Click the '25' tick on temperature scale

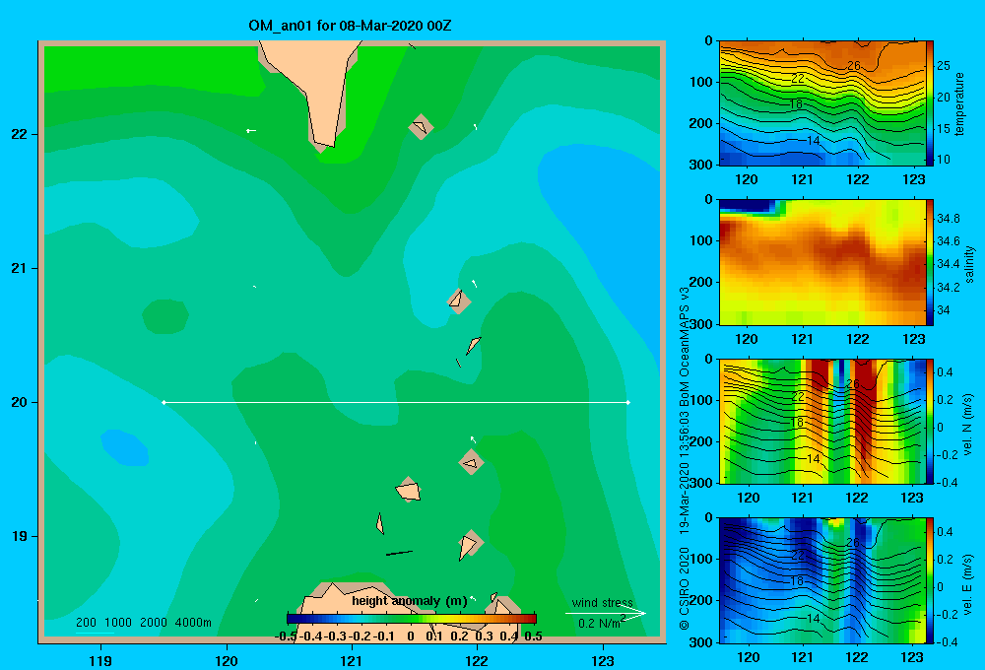(944, 65)
